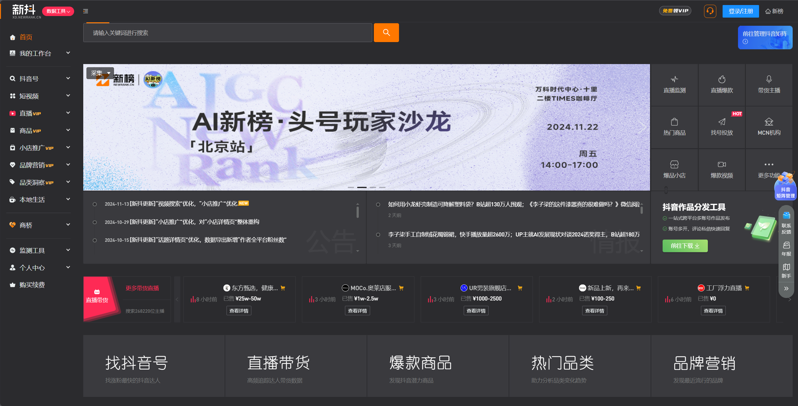Collapse sidebar with the menu toggle icon
798x406 pixels.
[x=85, y=11]
